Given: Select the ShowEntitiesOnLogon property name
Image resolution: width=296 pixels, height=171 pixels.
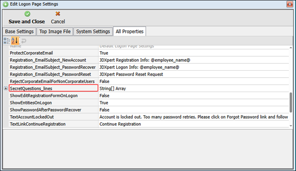Looking at the screenshot, I should pos(31,103).
